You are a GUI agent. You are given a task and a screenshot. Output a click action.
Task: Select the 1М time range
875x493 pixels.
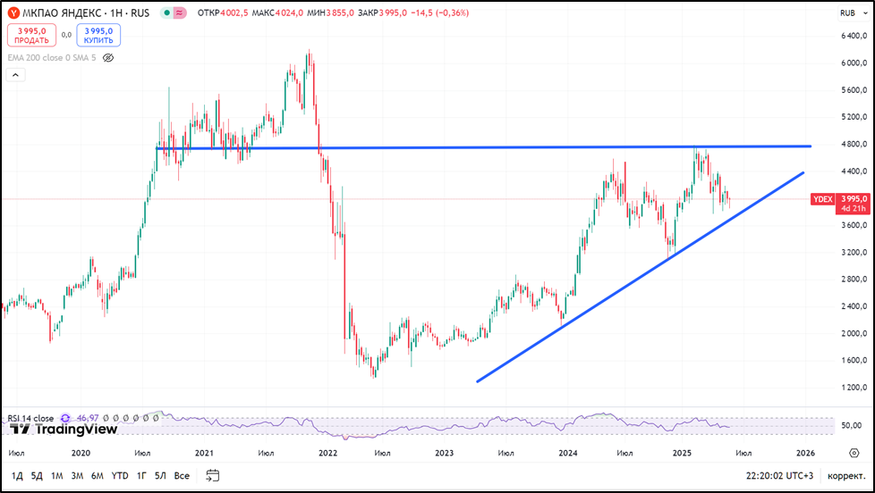(x=57, y=476)
